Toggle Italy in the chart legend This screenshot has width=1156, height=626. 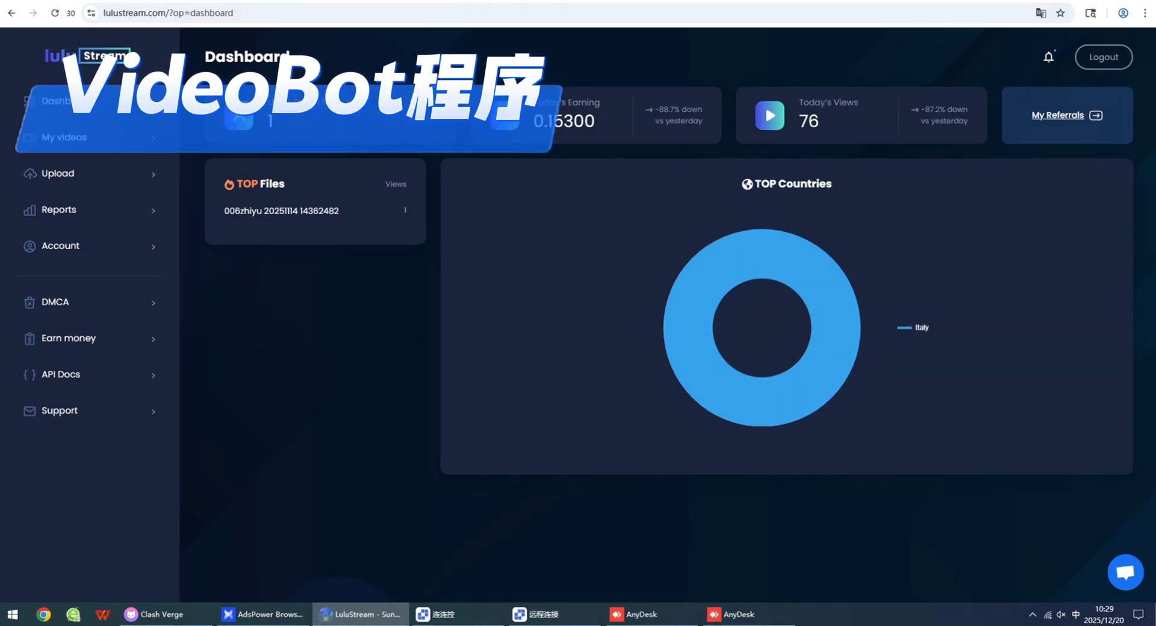tap(913, 327)
